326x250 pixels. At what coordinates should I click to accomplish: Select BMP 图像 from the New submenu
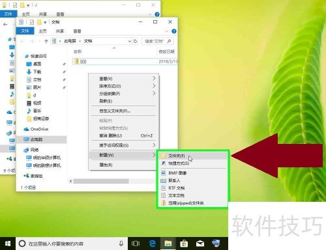(194, 173)
